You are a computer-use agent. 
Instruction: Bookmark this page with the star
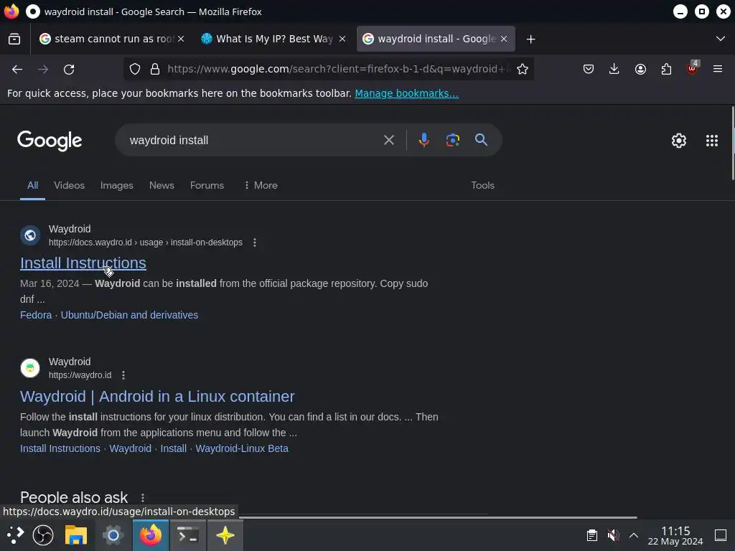click(x=523, y=70)
